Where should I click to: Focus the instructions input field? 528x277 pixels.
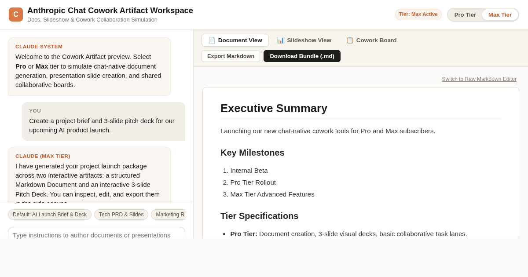coord(96,233)
